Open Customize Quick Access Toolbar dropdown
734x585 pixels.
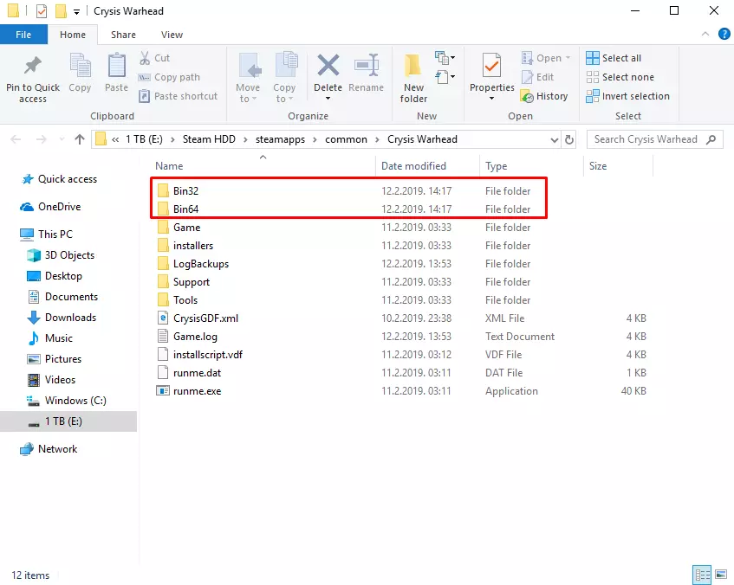click(x=76, y=12)
